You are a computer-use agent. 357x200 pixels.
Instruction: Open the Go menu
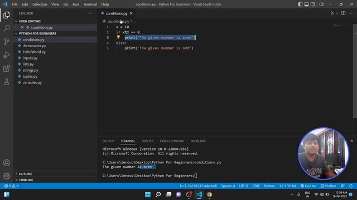[x=66, y=4]
